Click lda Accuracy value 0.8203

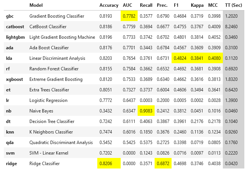pos(106,58)
